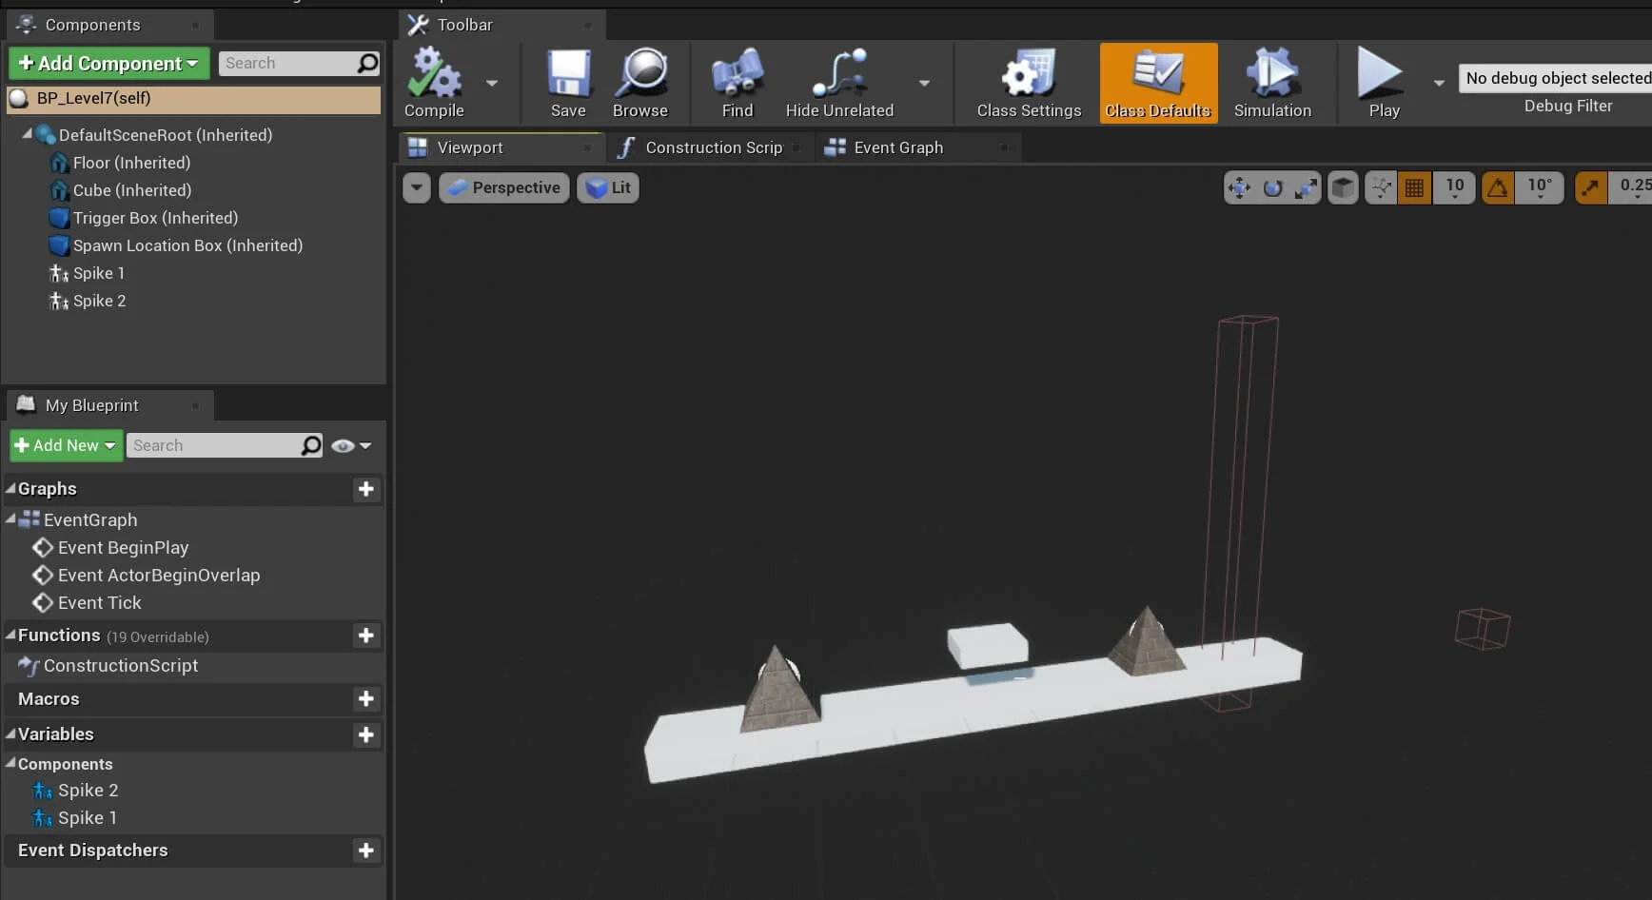Open the Construction Script tab
This screenshot has width=1652, height=900.
(x=713, y=147)
